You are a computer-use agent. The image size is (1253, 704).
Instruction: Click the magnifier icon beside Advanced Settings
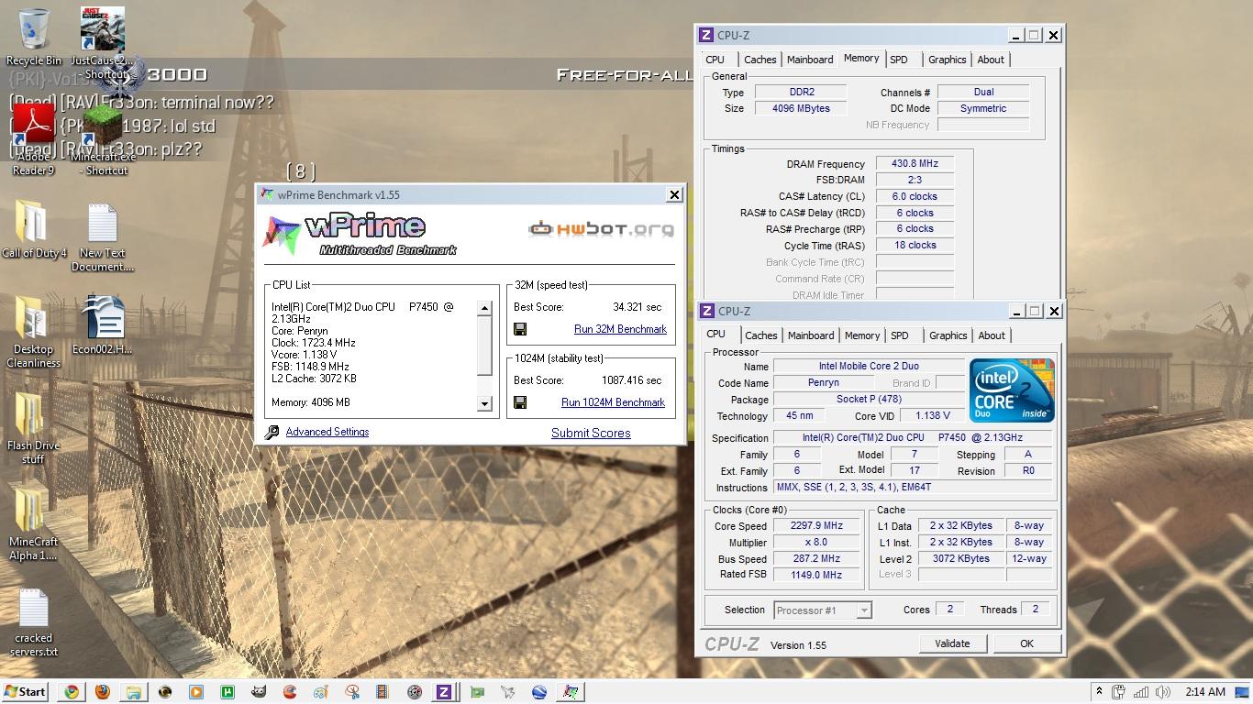tap(272, 433)
